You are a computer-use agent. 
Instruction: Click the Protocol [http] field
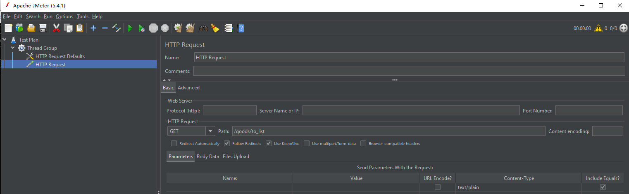coord(230,110)
